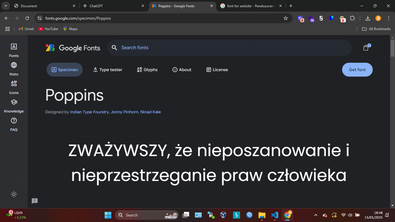
Task: Open the License tab
Action: [x=217, y=70]
